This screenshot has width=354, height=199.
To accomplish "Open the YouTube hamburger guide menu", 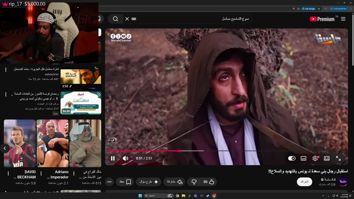I will coord(343,19).
